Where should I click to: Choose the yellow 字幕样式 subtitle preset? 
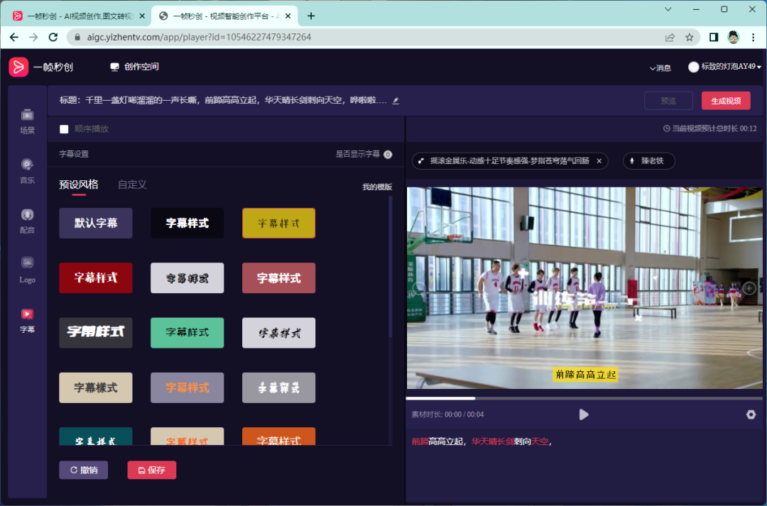pos(278,223)
